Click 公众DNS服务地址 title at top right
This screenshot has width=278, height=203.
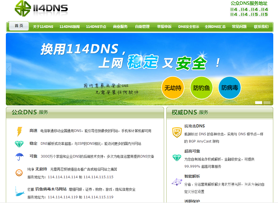coord(249,3)
